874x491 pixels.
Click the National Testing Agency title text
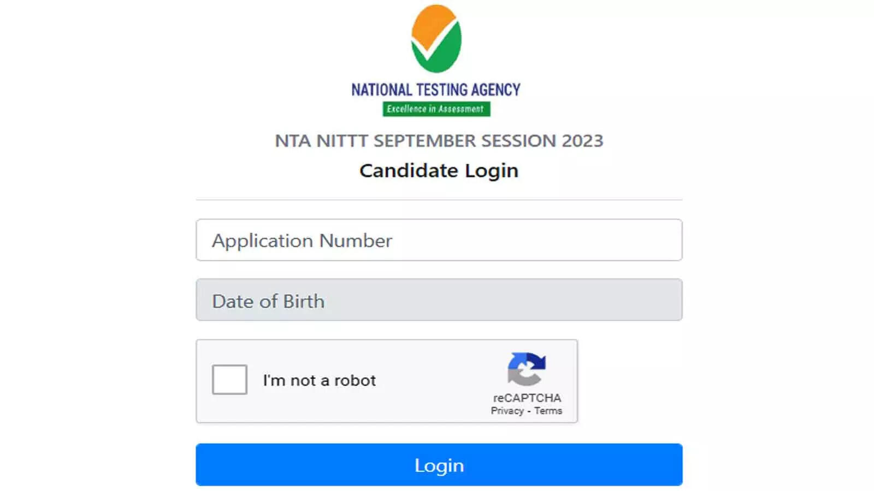[x=436, y=89]
